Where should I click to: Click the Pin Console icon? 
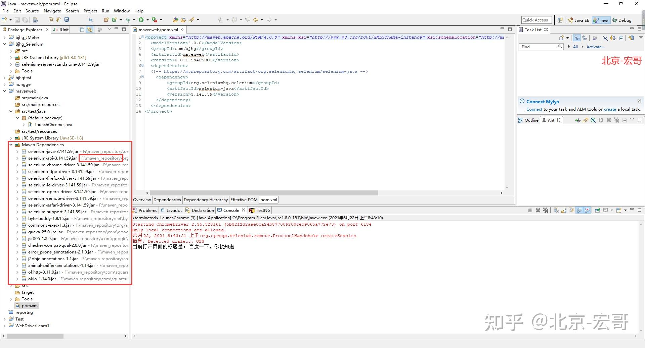pyautogui.click(x=598, y=210)
